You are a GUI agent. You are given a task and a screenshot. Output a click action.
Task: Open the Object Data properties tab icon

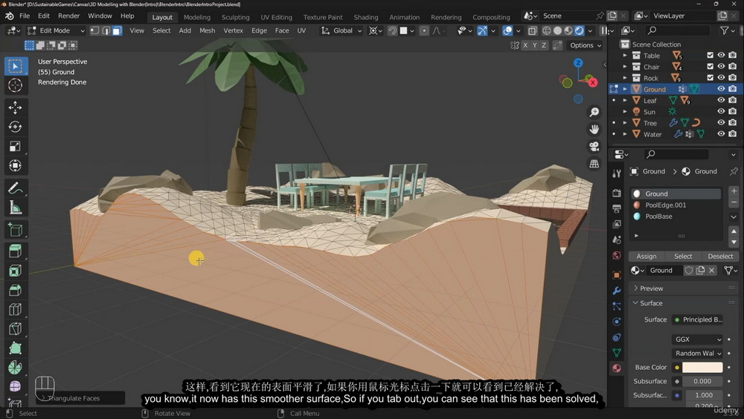[x=617, y=353]
